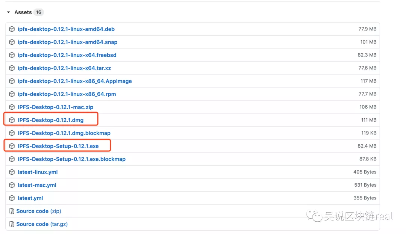Click zip file icon beside Source code (zip)
This screenshot has width=406, height=234.
pos(12,211)
